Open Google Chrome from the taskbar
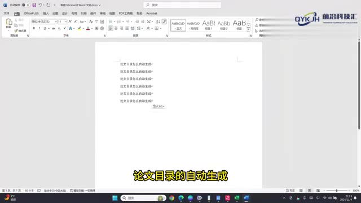The image size is (361, 203). pos(171,198)
